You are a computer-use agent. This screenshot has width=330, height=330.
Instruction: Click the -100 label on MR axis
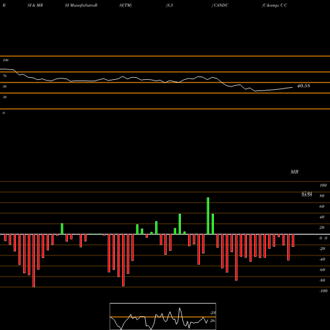coord(323,291)
